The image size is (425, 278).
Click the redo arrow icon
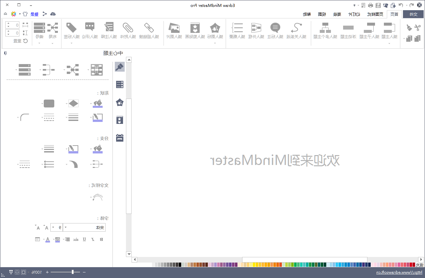click(x=401, y=5)
